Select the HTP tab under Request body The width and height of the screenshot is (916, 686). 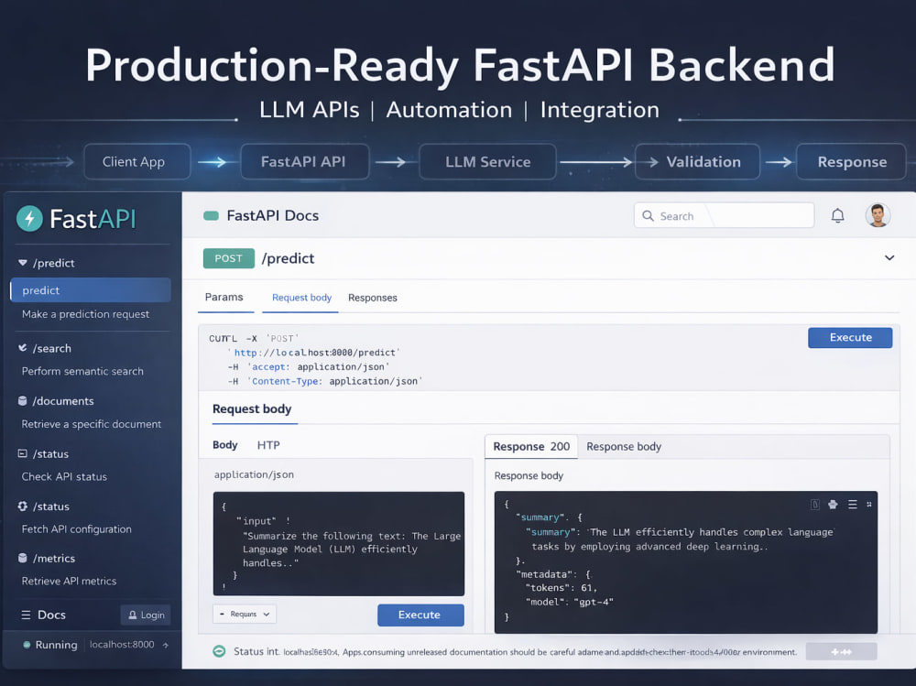[268, 445]
